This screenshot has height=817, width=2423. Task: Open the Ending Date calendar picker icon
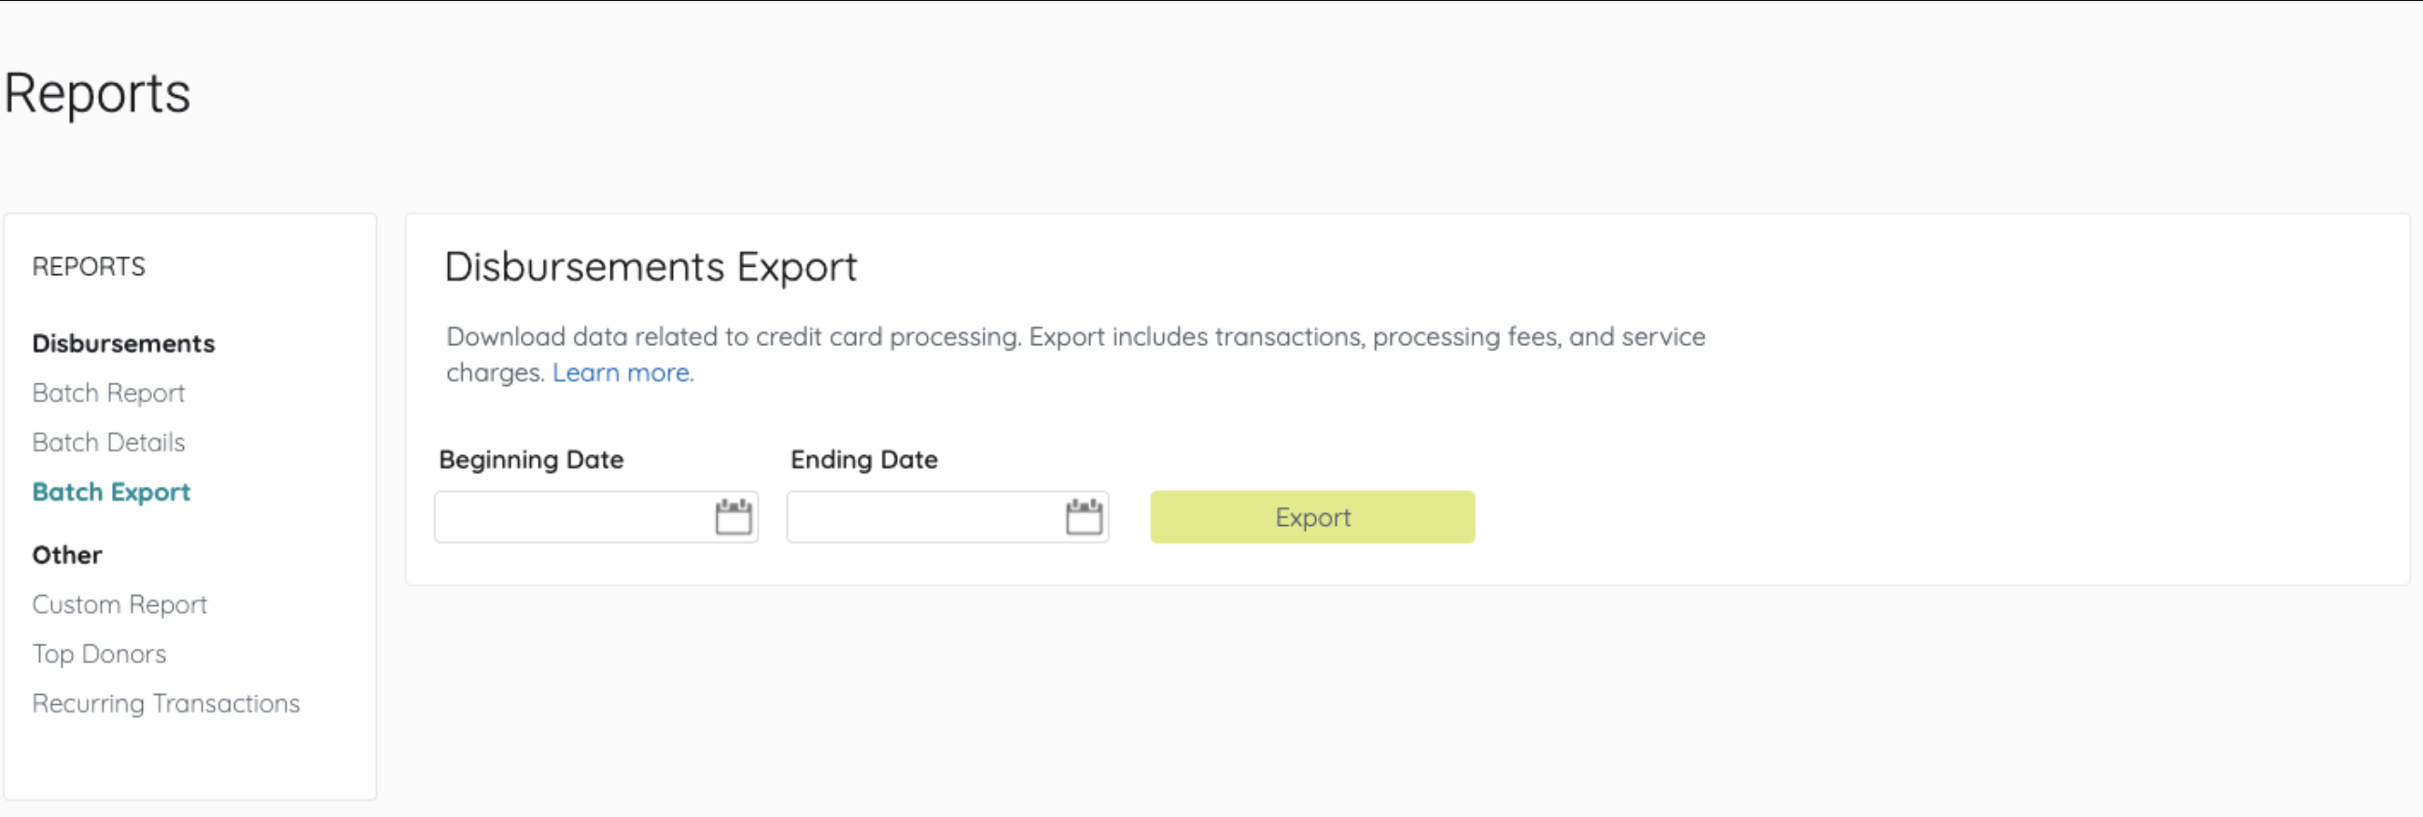click(1084, 517)
